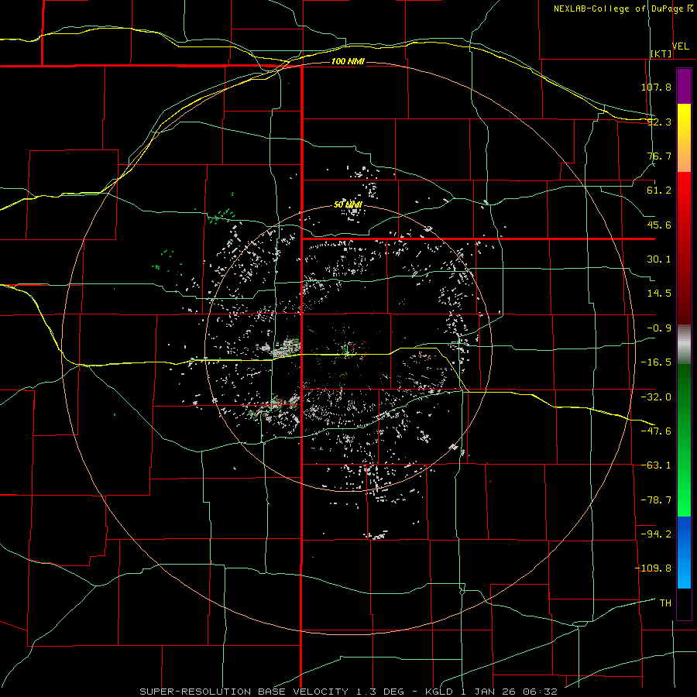This screenshot has width=697, height=697.
Task: Click the KGLD radar site center point
Action: pyautogui.click(x=348, y=350)
